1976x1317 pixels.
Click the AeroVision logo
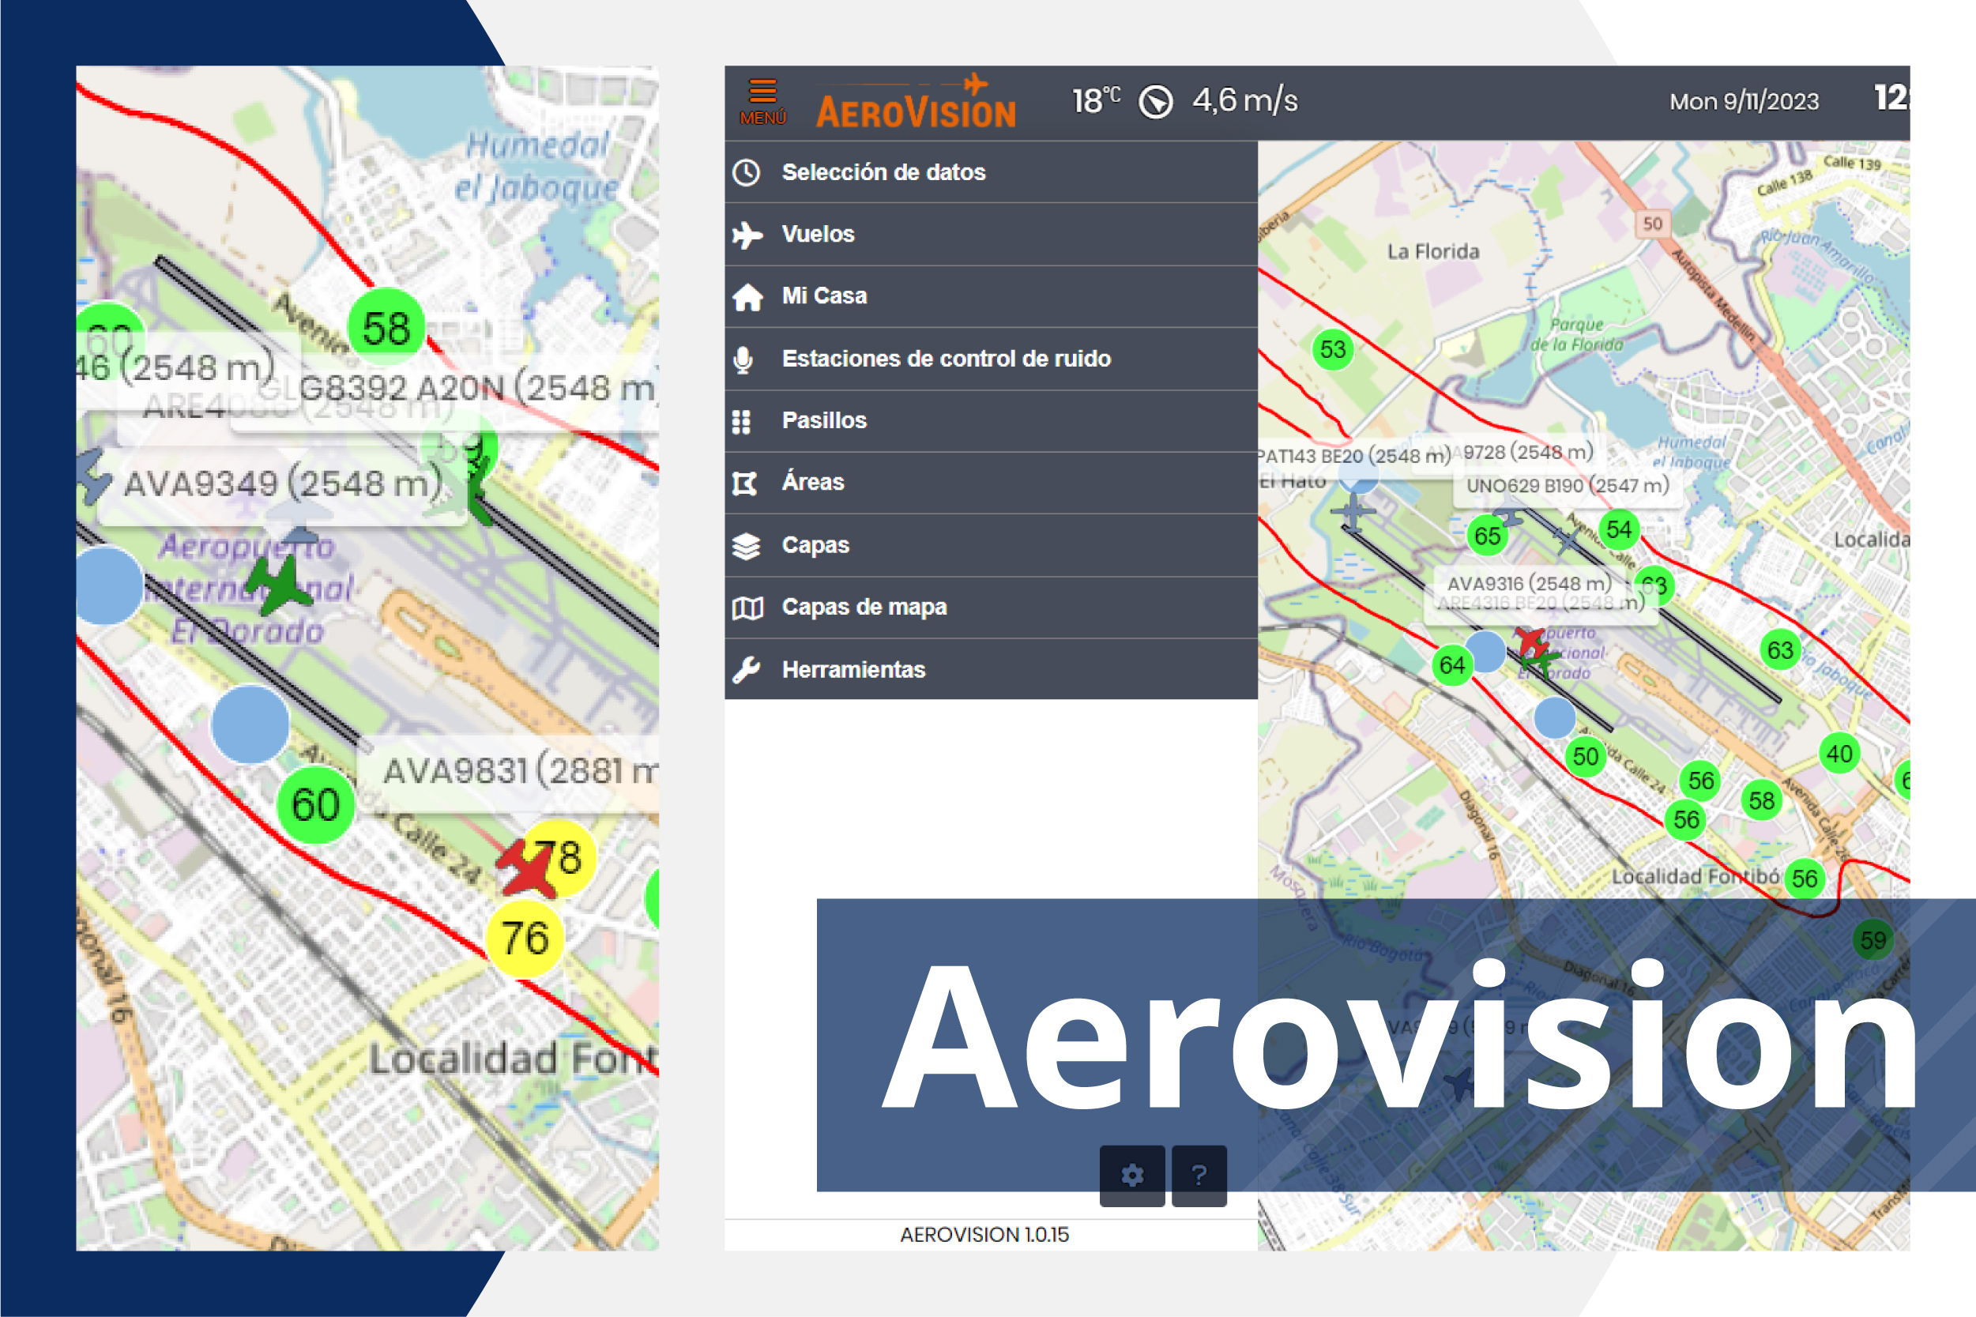(916, 101)
